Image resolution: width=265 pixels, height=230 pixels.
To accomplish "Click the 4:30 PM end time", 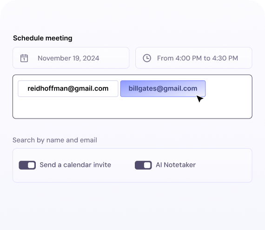I will 225,58.
